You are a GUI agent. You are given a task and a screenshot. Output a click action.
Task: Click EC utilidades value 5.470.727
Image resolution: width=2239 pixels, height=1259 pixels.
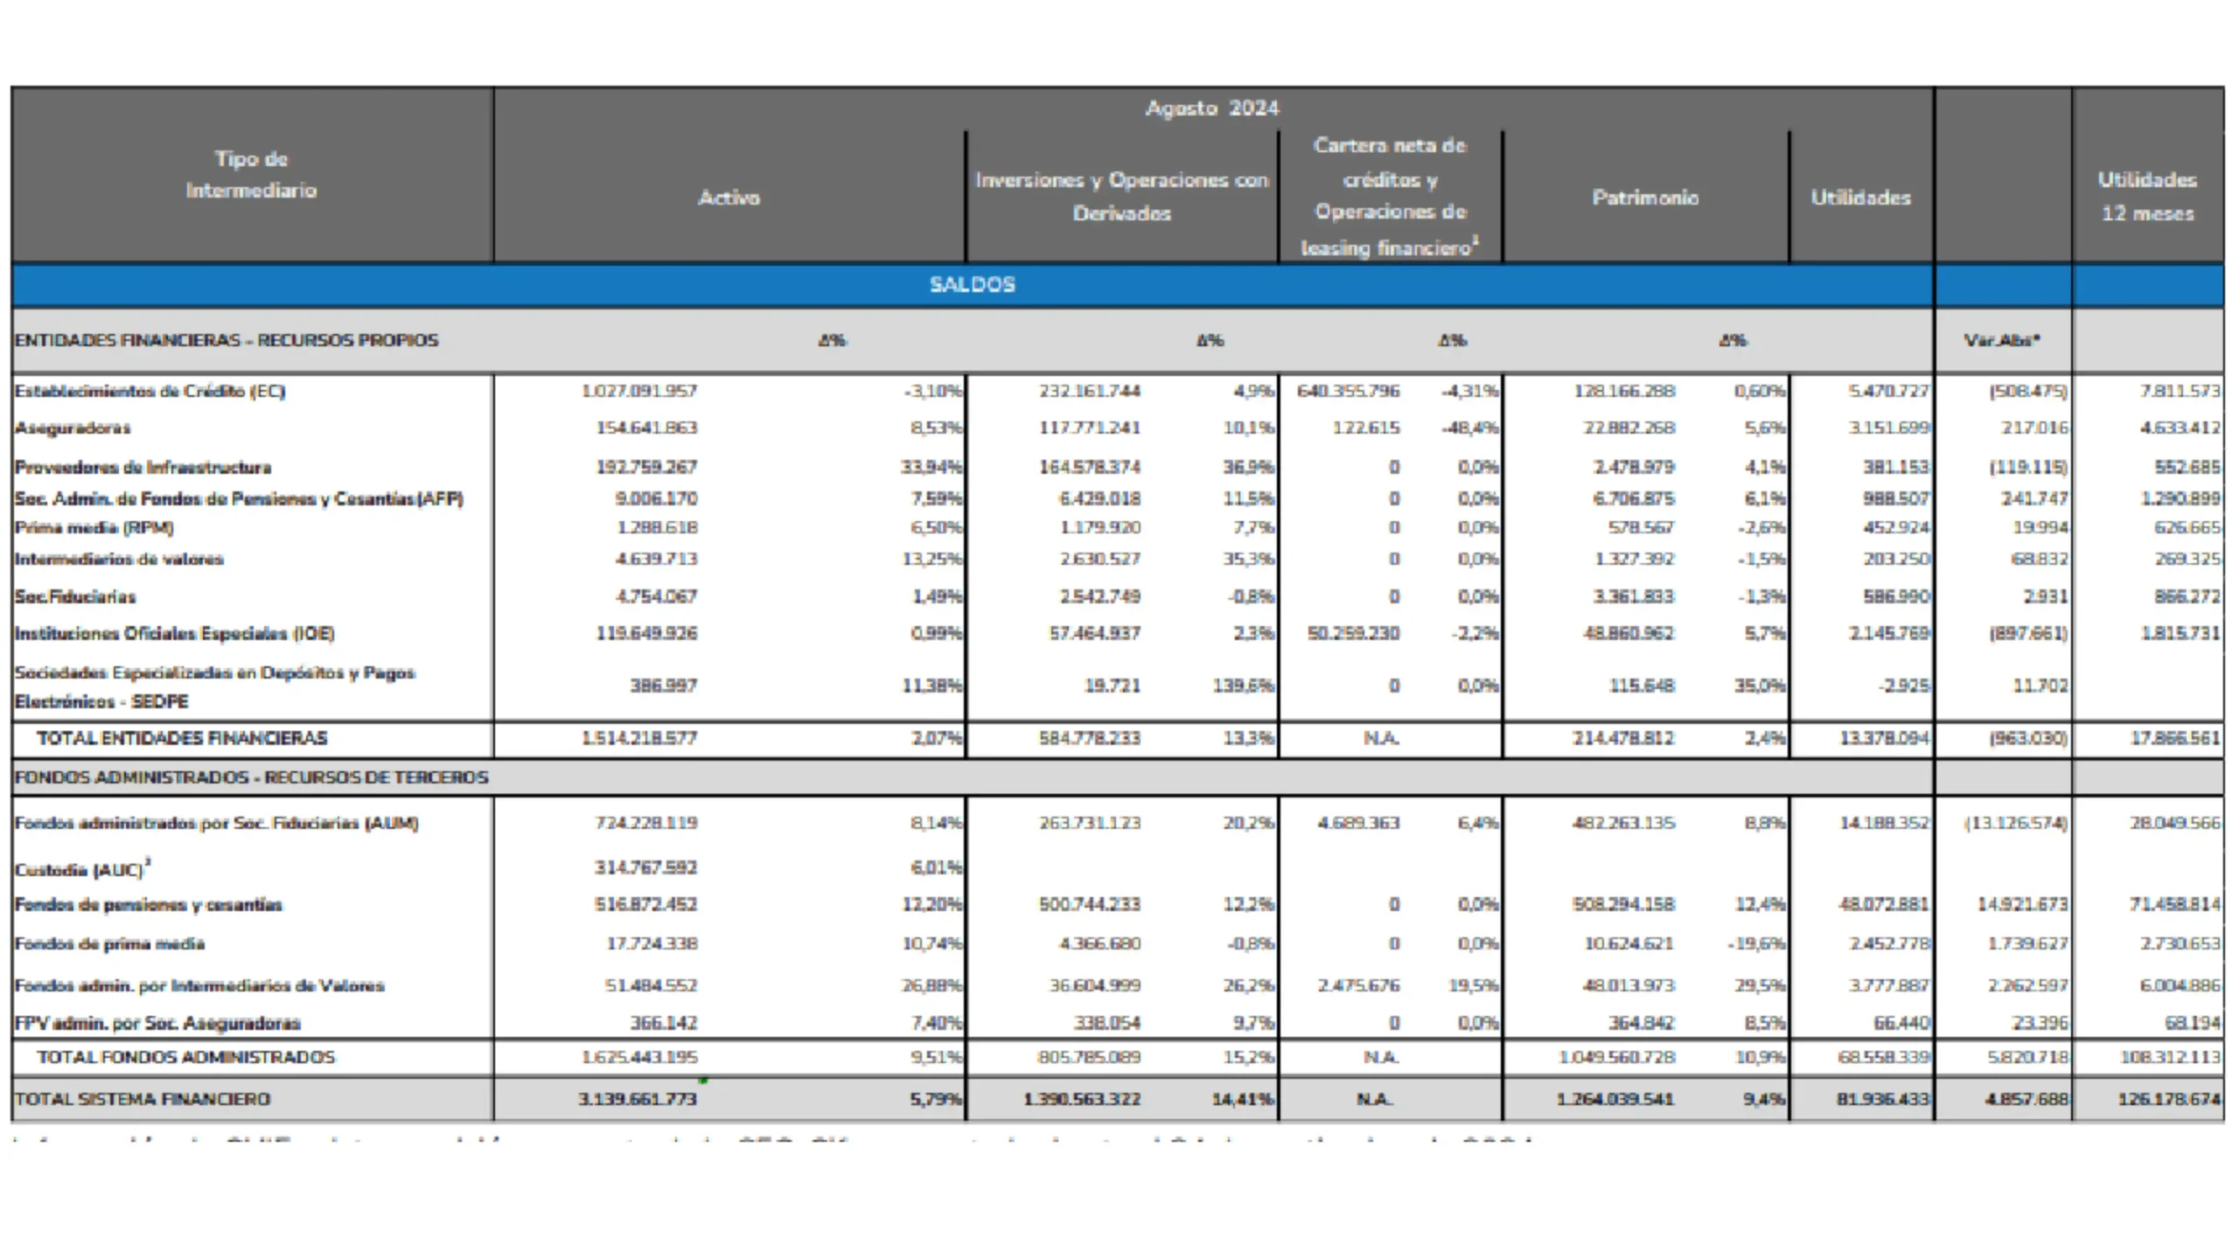click(1889, 391)
